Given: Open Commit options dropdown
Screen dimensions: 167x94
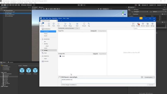Looking at the screenshot, I should click(x=150, y=77).
